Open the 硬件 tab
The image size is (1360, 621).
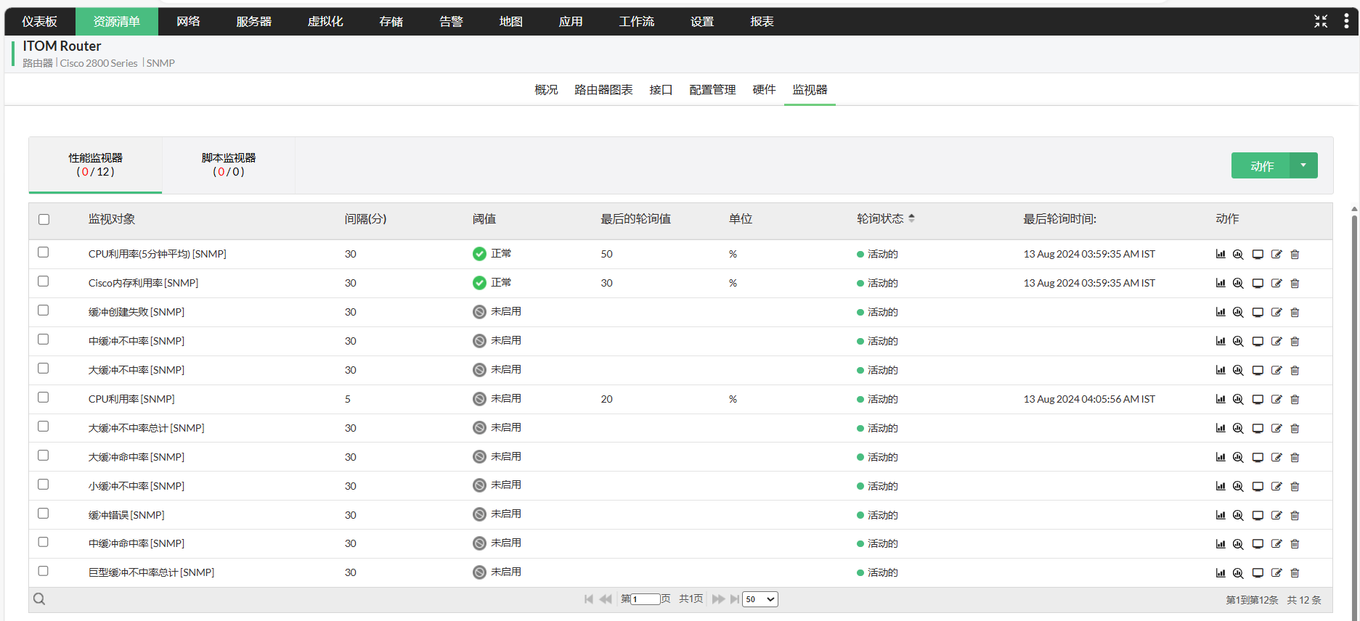pos(764,90)
